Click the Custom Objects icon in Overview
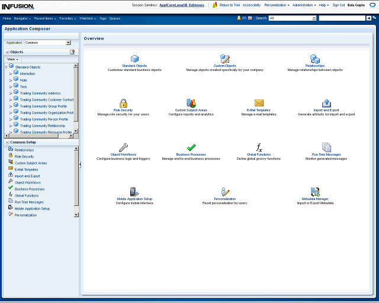Viewport: 379px width, 303px height. tap(225, 59)
